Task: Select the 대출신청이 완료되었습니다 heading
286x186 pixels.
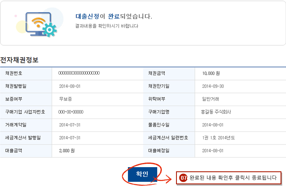Action: 114,16
